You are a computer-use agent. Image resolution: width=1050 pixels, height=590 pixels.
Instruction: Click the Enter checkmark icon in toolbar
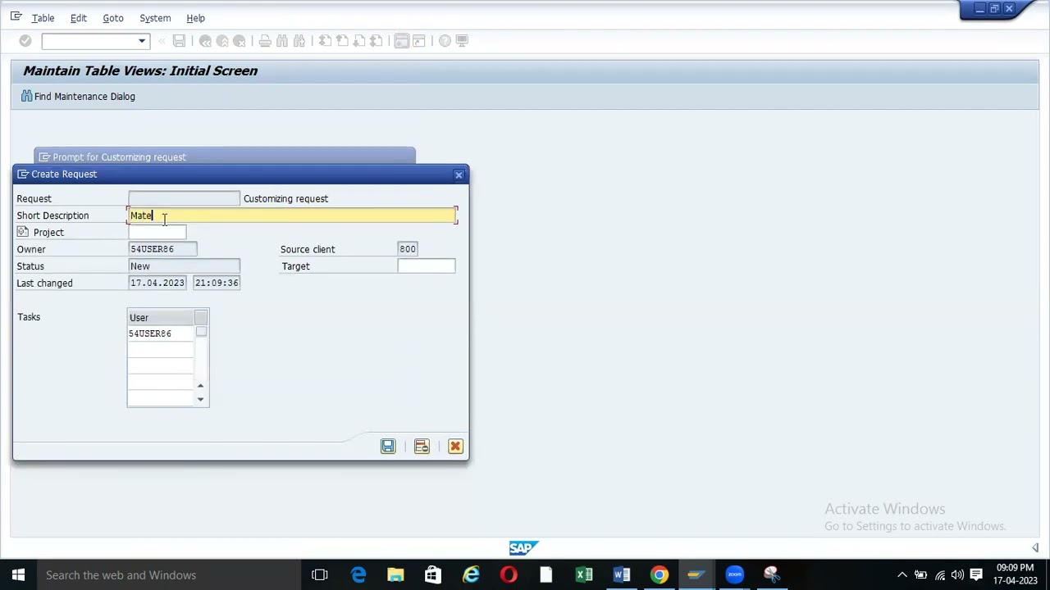(x=25, y=41)
